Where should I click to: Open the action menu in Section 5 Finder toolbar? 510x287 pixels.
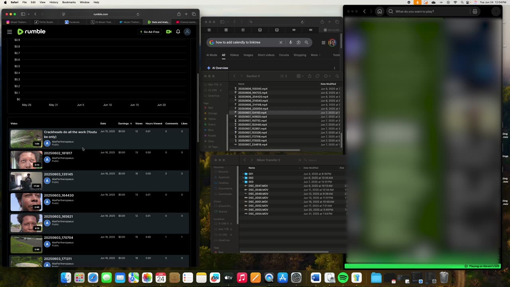pos(327,76)
